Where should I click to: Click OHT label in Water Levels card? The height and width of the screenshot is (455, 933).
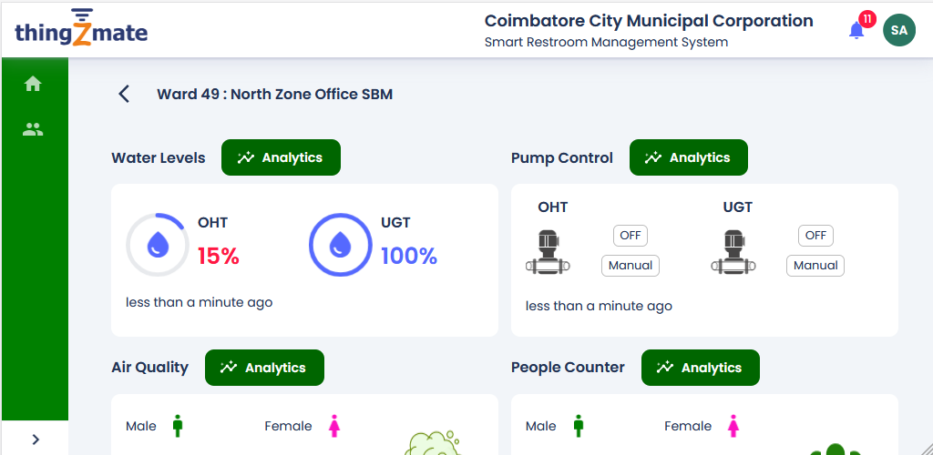pos(213,223)
